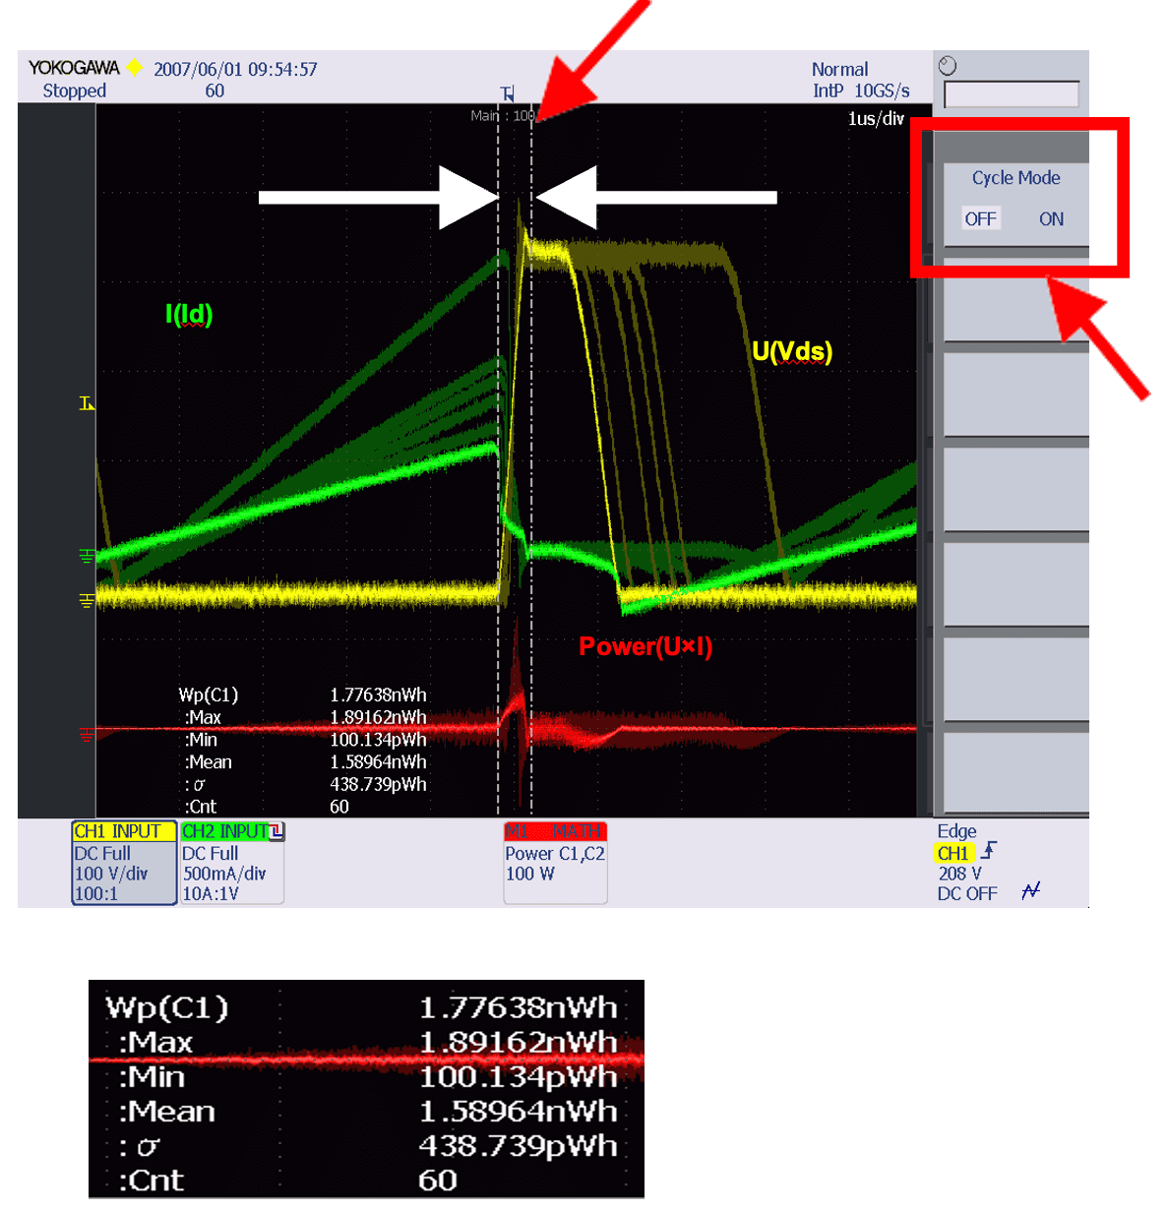Click the rising edge slope icon
The height and width of the screenshot is (1210, 1167).
(989, 850)
